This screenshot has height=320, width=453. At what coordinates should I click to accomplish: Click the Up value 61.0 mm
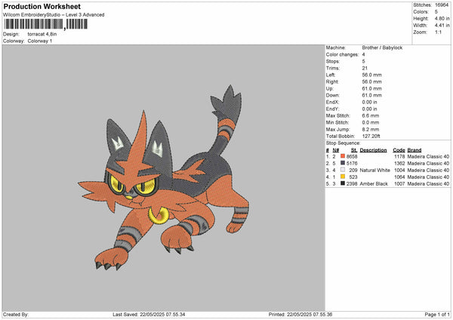[371, 88]
